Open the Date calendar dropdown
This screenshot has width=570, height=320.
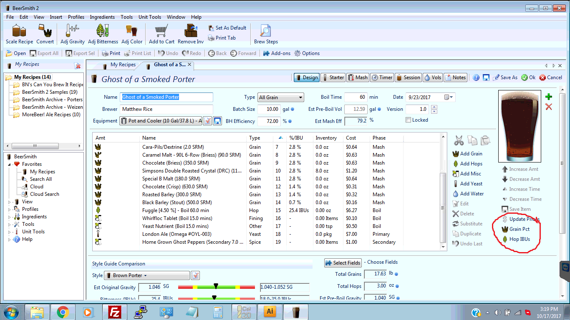pos(449,97)
